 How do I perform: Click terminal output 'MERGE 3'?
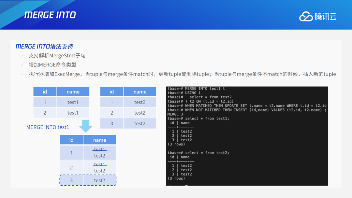click(175, 114)
